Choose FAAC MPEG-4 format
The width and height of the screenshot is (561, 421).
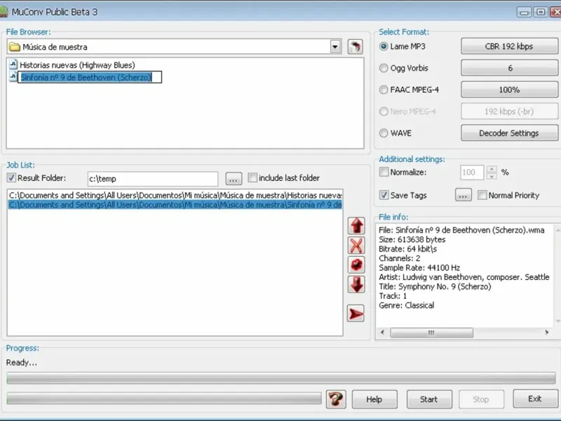click(x=384, y=90)
